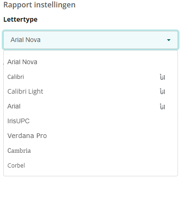184x198 pixels.
Task: Open the Lettertype combo box field
Action: [91, 40]
